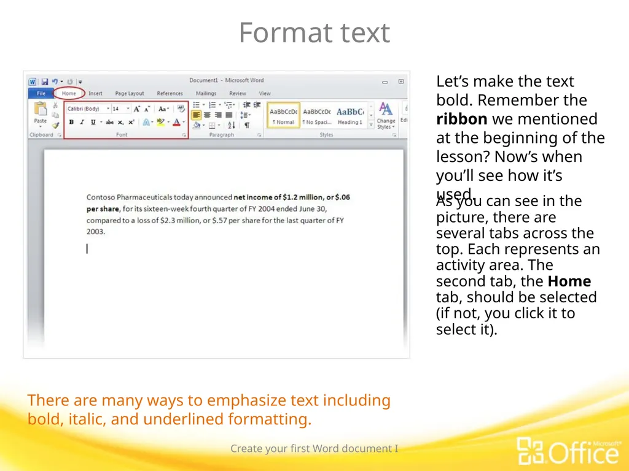Click the Multilevel List icon
The height and width of the screenshot is (471, 629).
coord(229,105)
